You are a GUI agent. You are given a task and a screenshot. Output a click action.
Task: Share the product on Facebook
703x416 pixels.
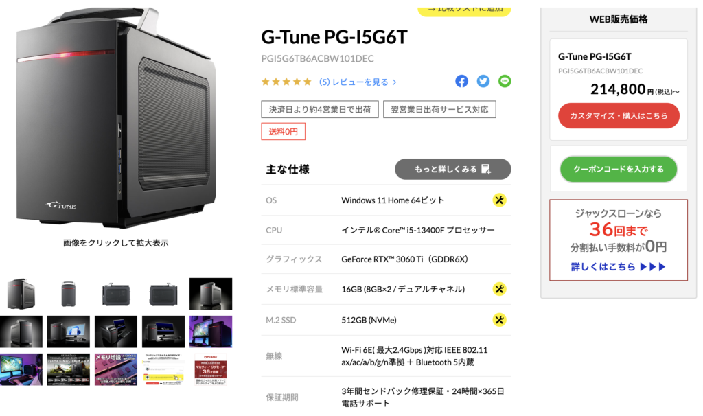click(x=461, y=81)
